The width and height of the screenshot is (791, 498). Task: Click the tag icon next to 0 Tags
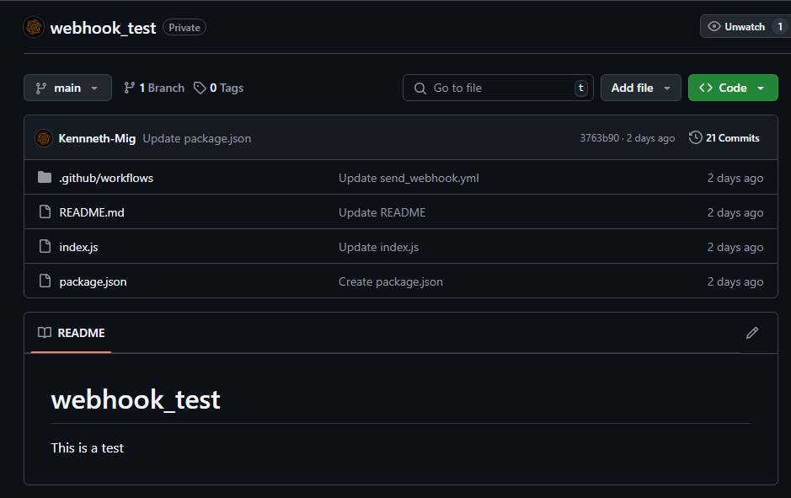[200, 88]
